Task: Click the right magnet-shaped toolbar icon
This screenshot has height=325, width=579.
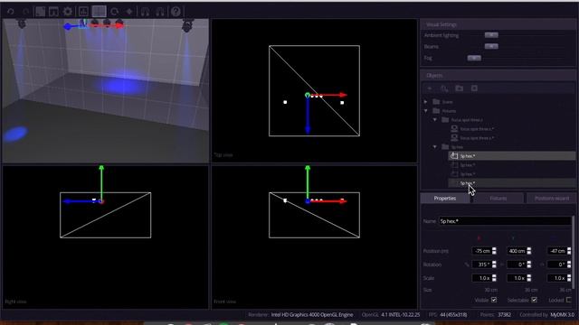Action: (x=160, y=12)
